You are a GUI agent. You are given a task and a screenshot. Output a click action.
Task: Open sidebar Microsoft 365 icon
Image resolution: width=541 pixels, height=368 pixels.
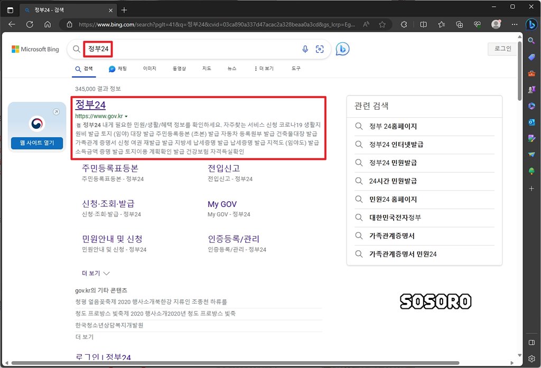(x=531, y=106)
